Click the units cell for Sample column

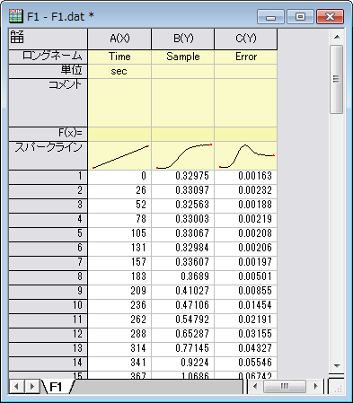pos(183,72)
